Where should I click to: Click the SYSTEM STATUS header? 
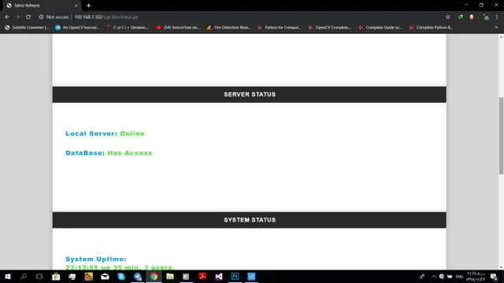[x=250, y=220]
